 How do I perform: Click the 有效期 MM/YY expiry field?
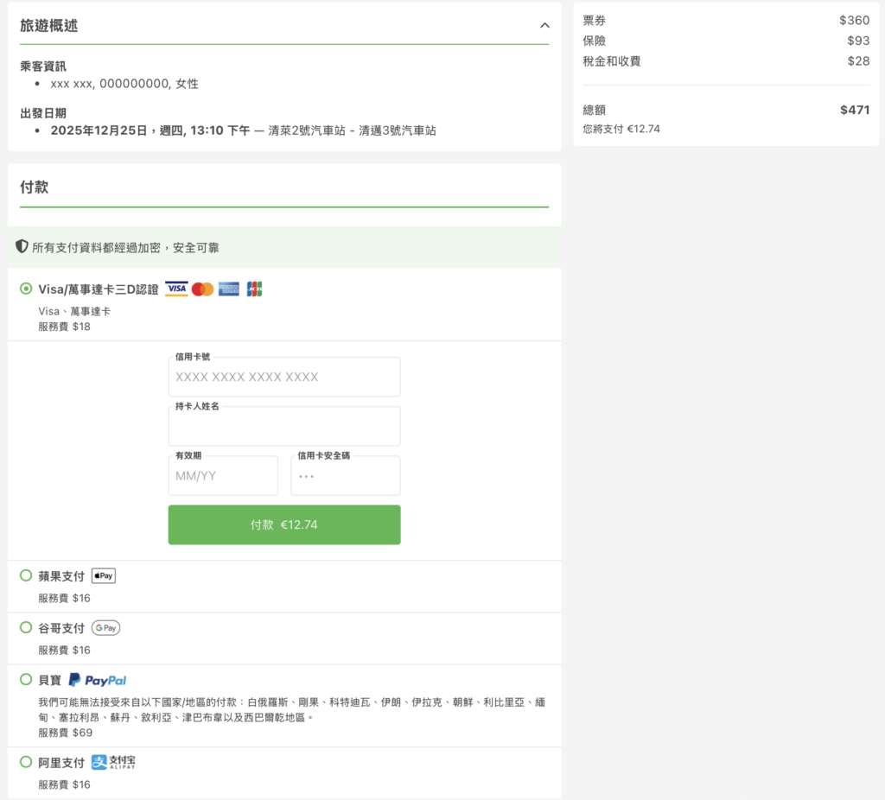(x=223, y=475)
